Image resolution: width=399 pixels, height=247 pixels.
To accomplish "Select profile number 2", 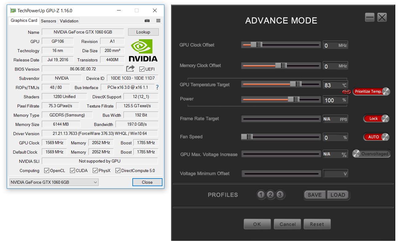I will [270, 195].
